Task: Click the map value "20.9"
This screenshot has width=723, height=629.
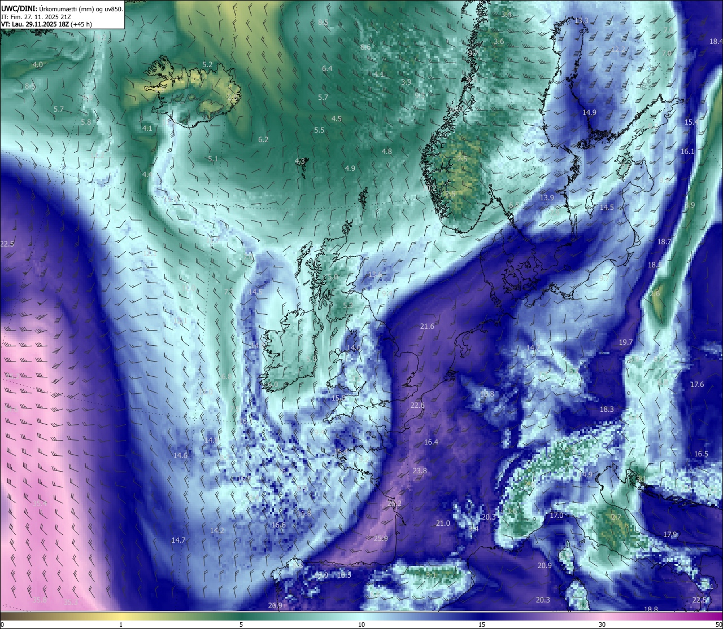Action: pos(545,566)
